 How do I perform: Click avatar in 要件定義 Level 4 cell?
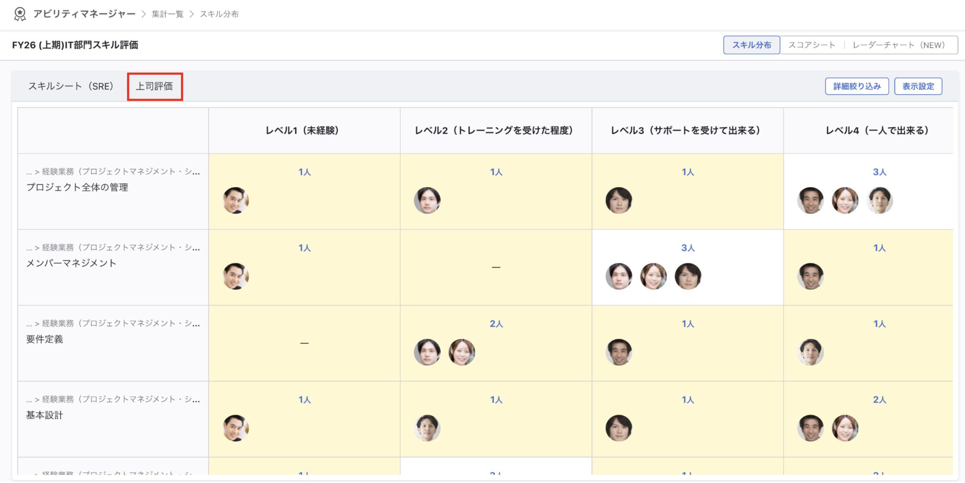[x=811, y=352]
